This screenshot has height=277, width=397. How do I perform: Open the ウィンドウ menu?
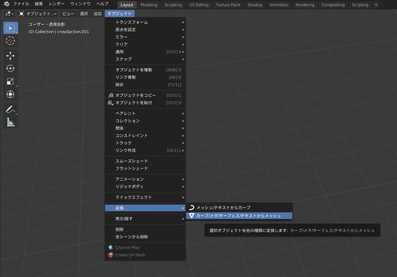pyautogui.click(x=80, y=4)
